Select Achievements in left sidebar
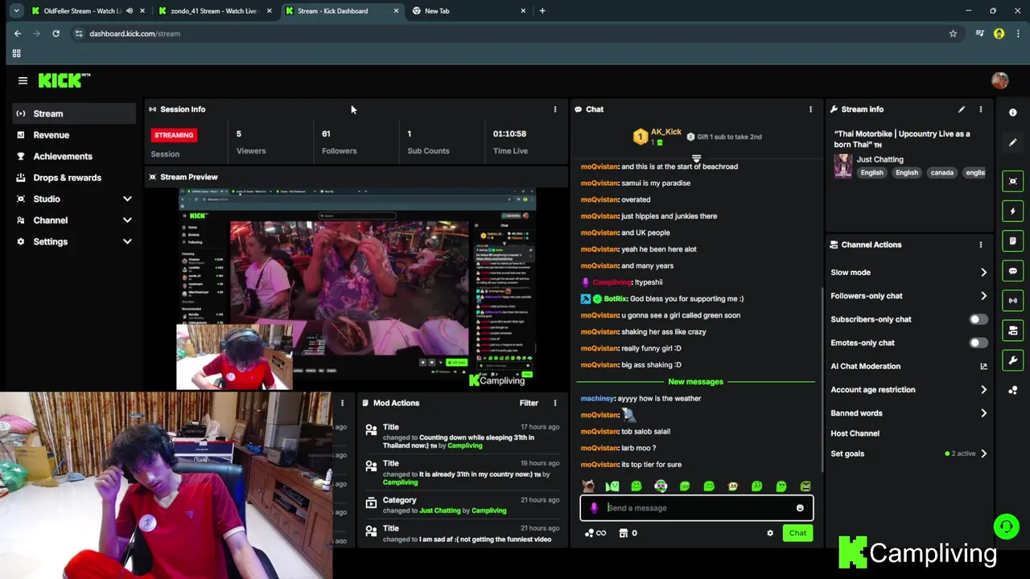The width and height of the screenshot is (1030, 579). tap(74, 156)
